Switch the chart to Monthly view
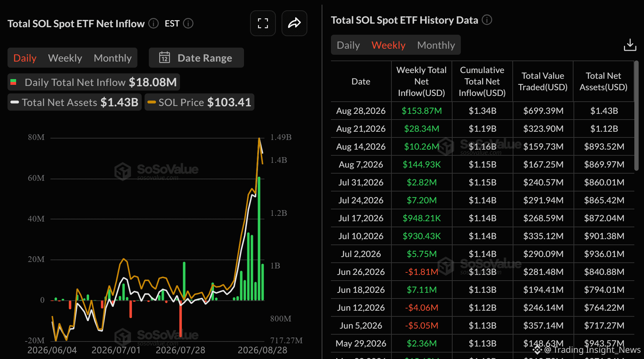644x359 pixels. click(x=113, y=58)
